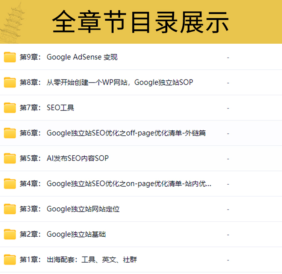282x274 pixels.
Task: Click the folder icon for 第2章
Action: [10, 234]
